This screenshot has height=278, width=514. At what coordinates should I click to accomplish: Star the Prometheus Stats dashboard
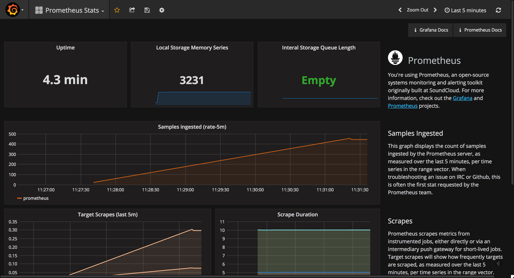(x=117, y=10)
